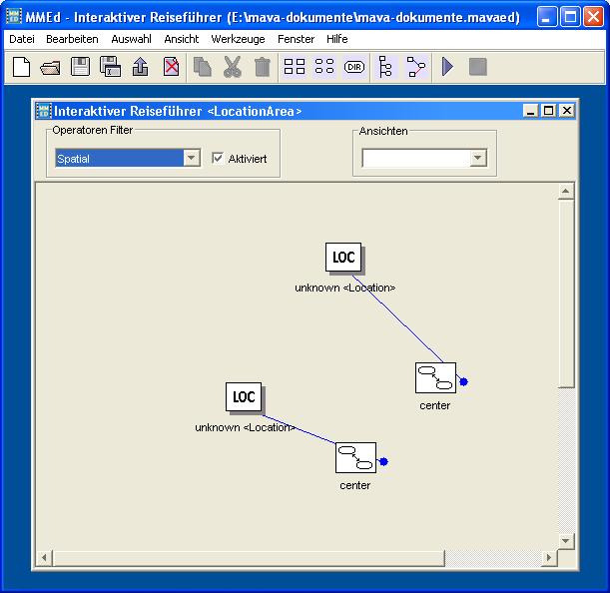Click the vertical scrollbar down arrow
The width and height of the screenshot is (610, 593).
point(566,540)
